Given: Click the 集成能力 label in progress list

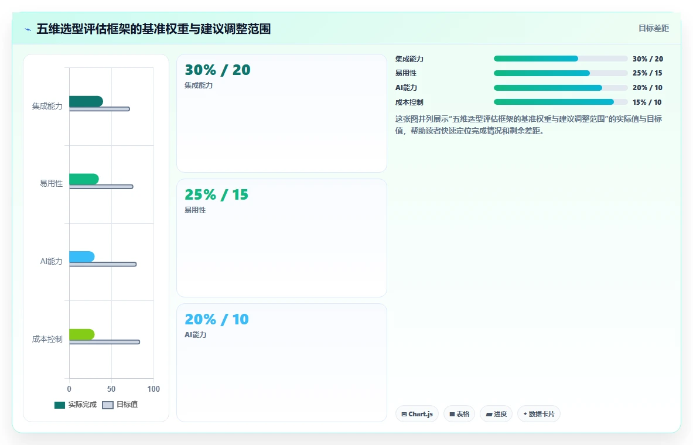Looking at the screenshot, I should click(409, 59).
